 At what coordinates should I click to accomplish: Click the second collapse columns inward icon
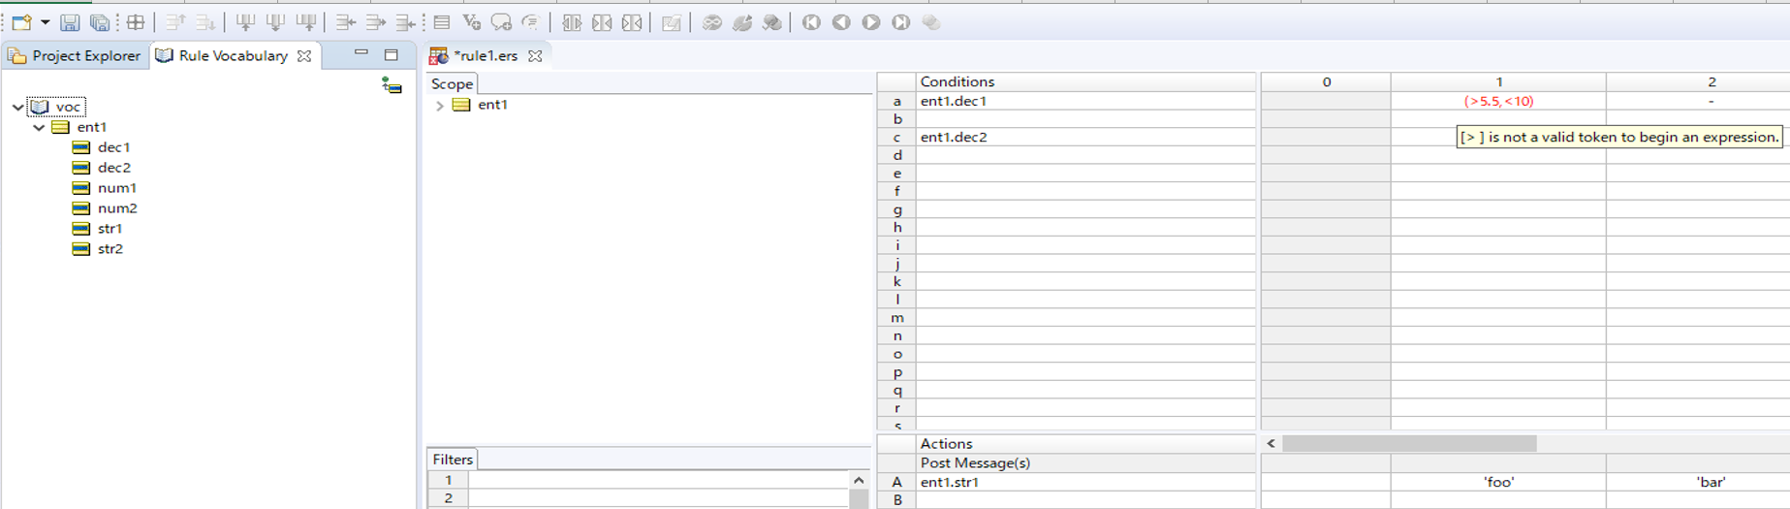pyautogui.click(x=632, y=22)
